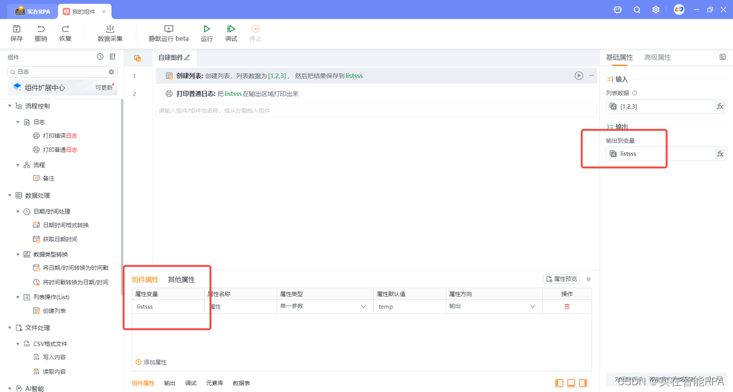The image size is (733, 392).
Task: Click the 运行 (Run) green play icon
Action: 207,29
